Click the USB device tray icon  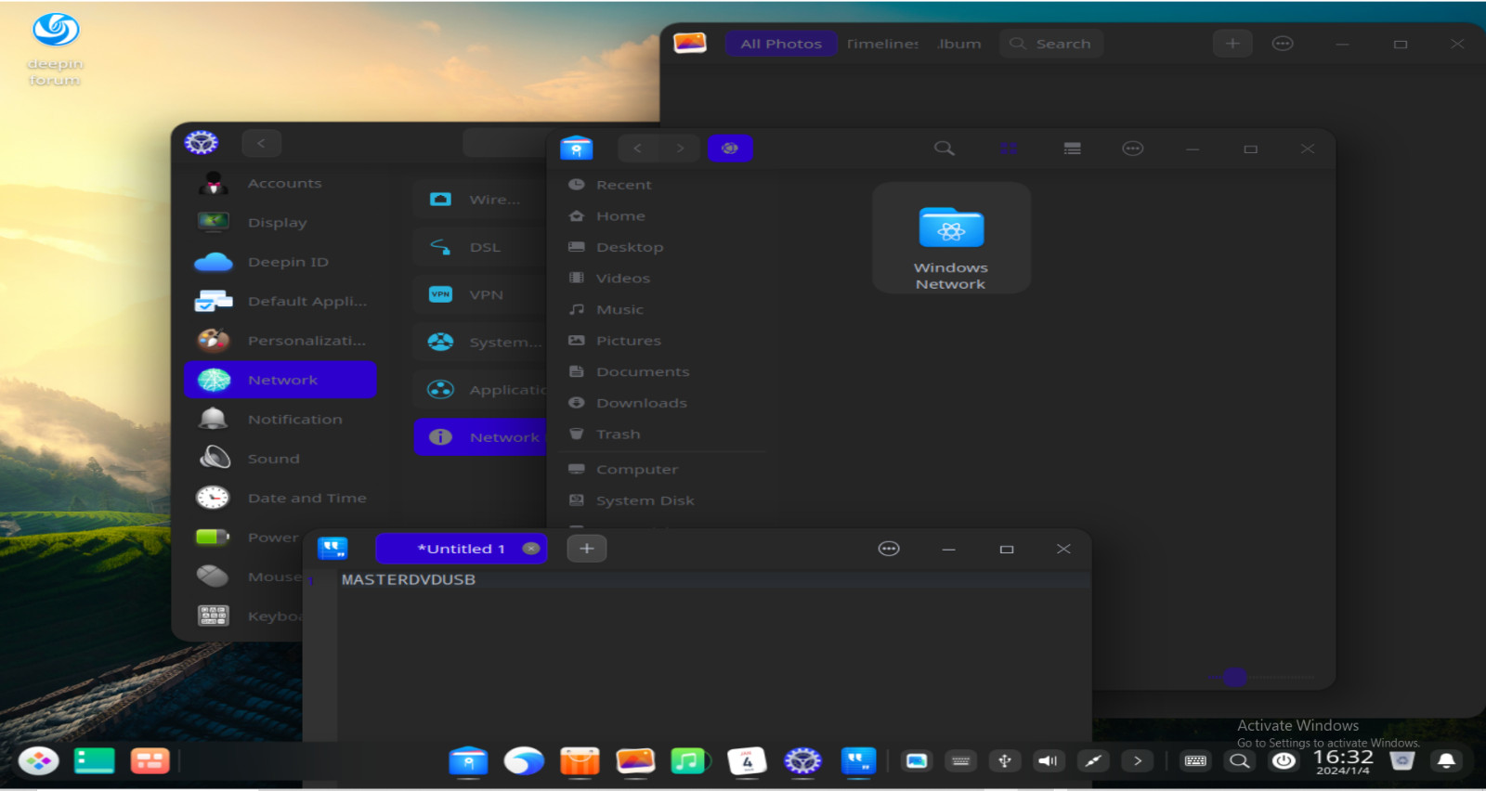(x=1004, y=761)
